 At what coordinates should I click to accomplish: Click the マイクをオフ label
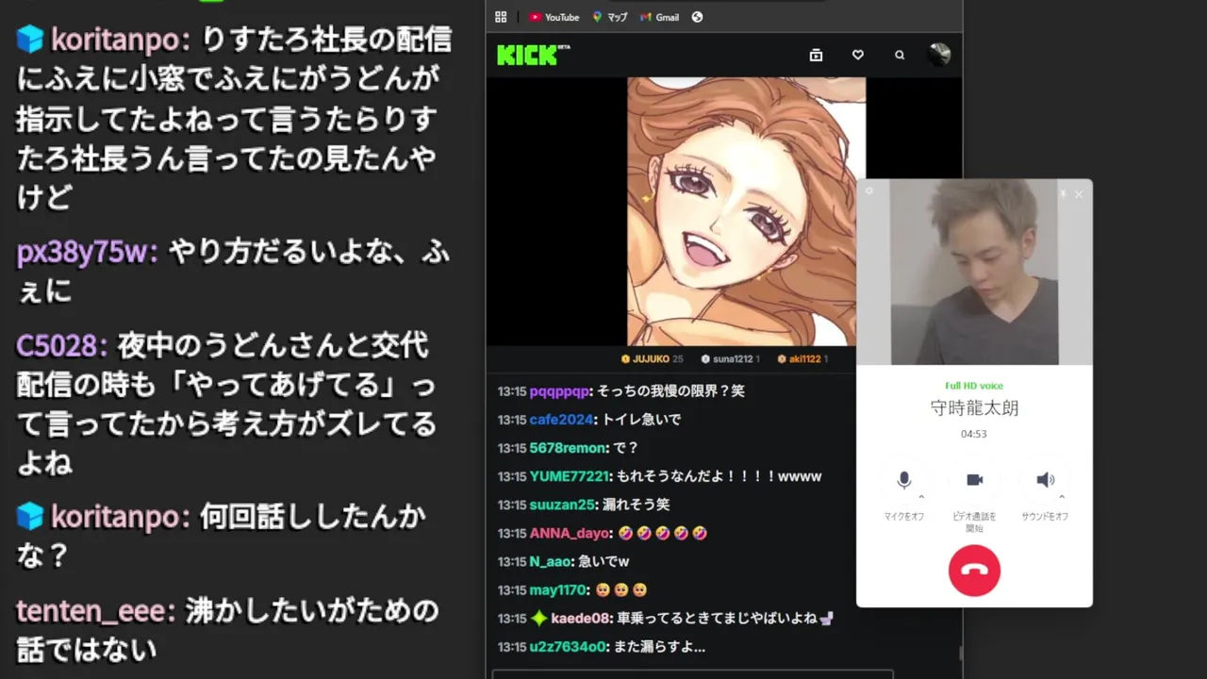[903, 517]
